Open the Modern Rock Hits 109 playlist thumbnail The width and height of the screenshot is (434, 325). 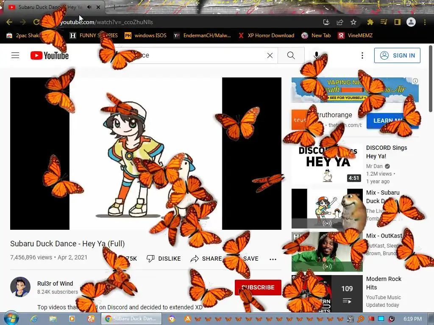pyautogui.click(x=327, y=294)
